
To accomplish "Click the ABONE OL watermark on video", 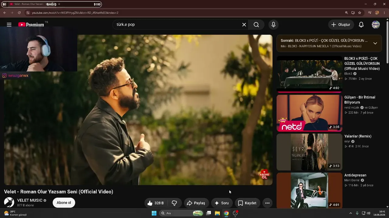I will click(x=264, y=174).
